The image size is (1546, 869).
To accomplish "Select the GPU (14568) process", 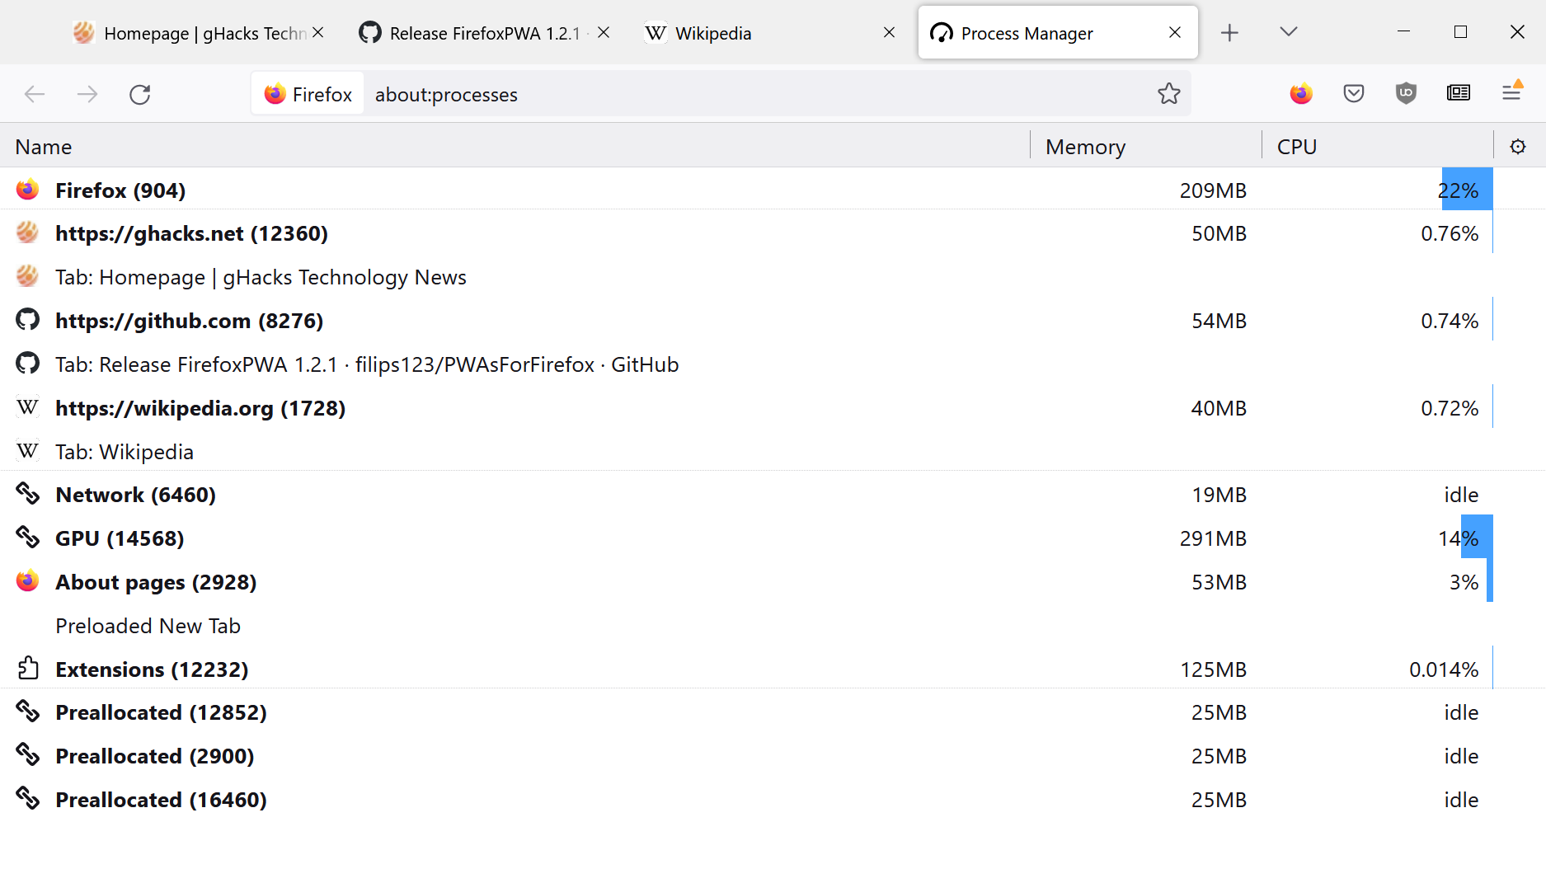I will (x=773, y=538).
